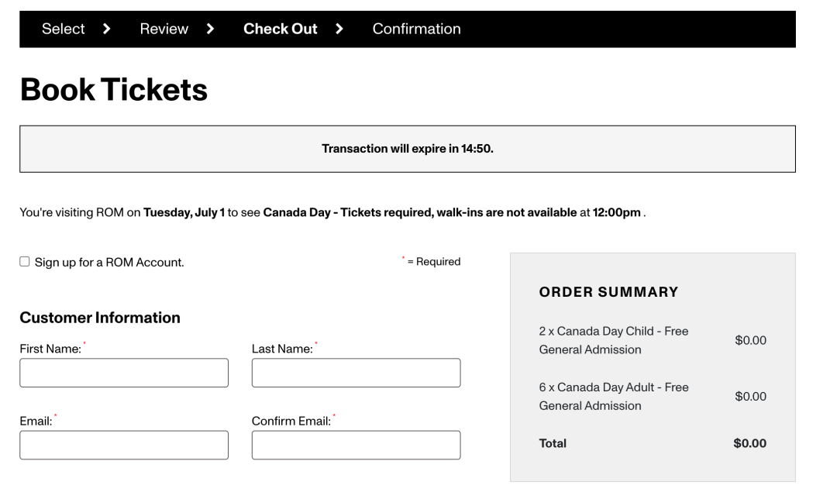Go back to the Select step

coord(63,29)
